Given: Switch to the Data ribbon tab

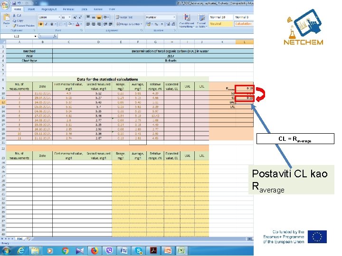Looking at the screenshot, I should (x=84, y=9).
